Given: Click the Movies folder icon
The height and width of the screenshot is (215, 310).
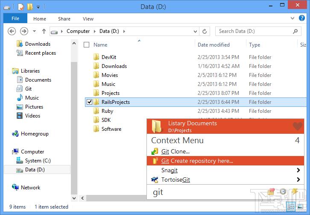Looking at the screenshot, I should 96,75.
